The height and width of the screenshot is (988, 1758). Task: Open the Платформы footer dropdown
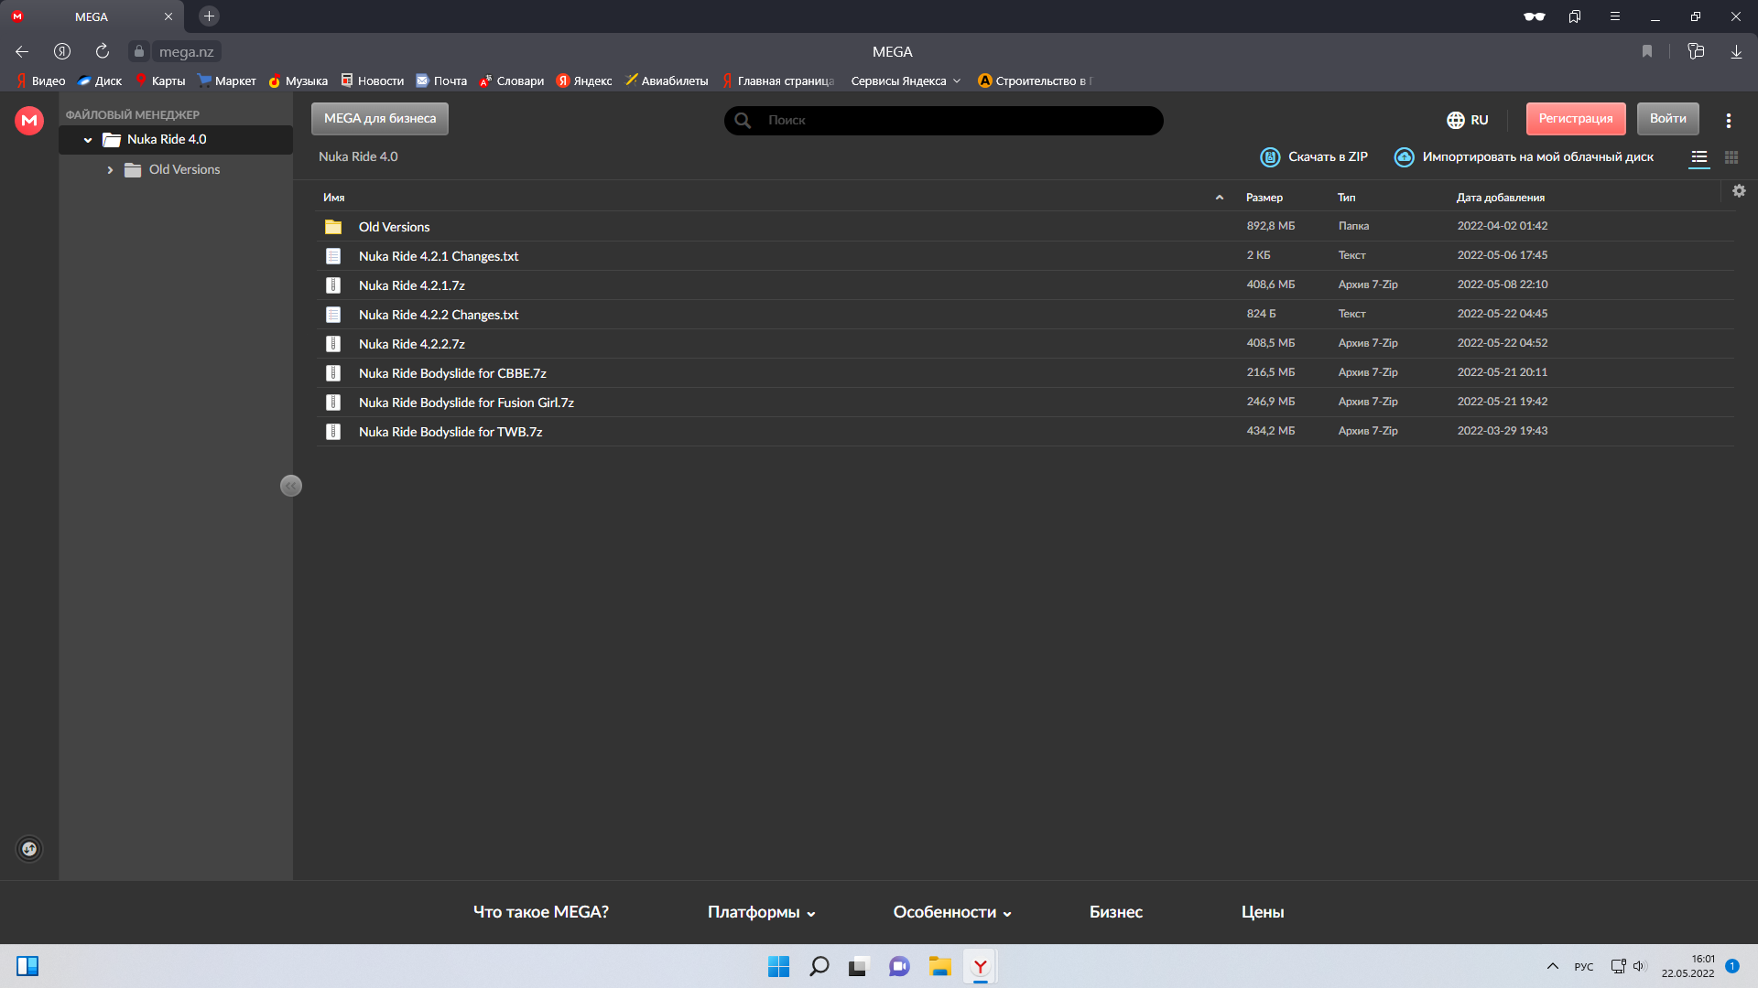coord(761,912)
